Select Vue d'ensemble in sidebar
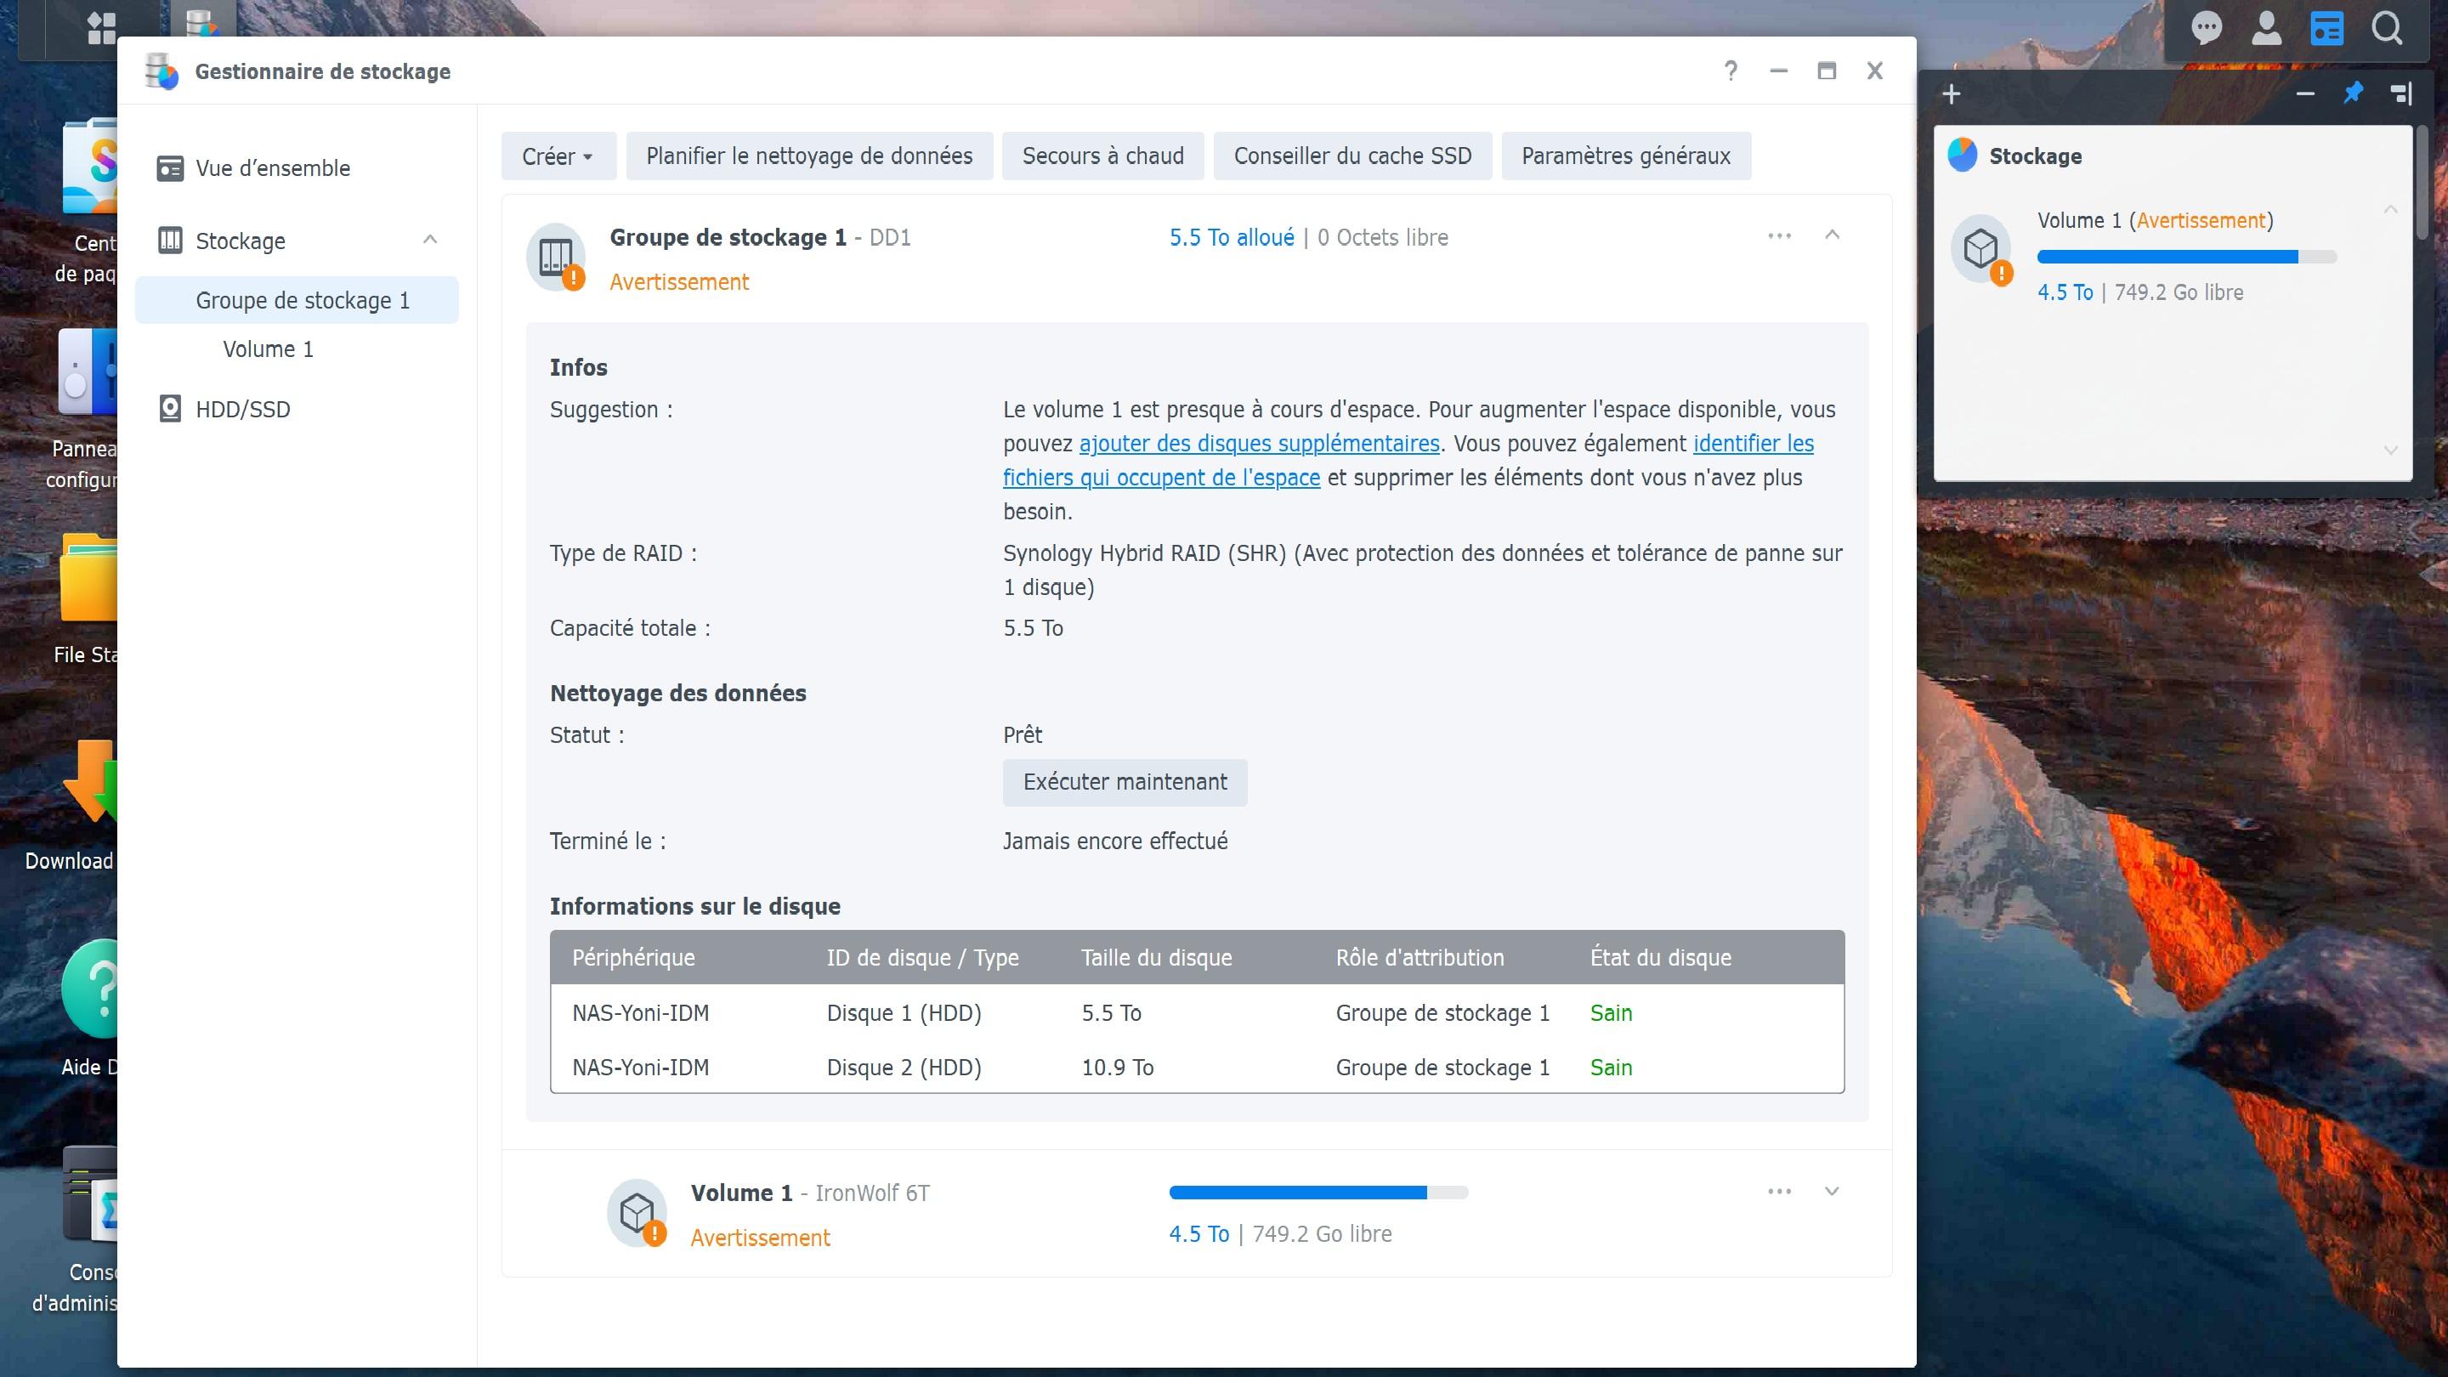 click(273, 168)
